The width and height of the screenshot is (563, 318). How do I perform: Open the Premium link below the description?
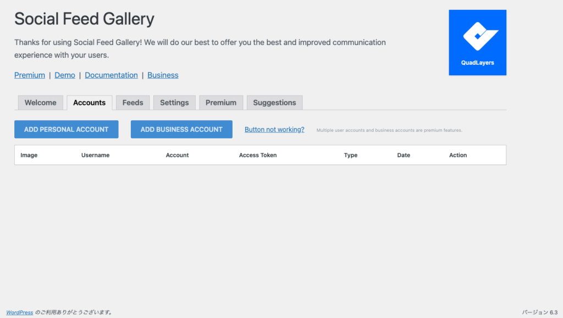pyautogui.click(x=30, y=75)
